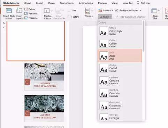Click the Candara font preview Aa tile

(x=104, y=80)
